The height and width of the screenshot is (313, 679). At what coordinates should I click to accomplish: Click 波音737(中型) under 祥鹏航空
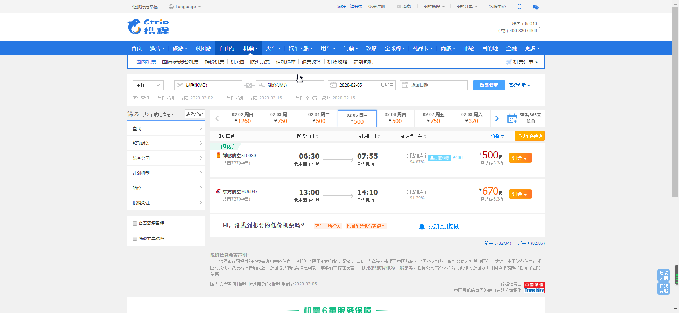click(x=236, y=163)
